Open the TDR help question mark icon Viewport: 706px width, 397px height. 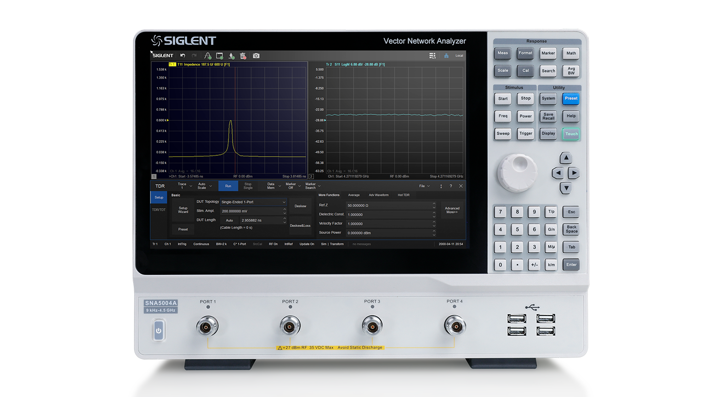coord(451,186)
